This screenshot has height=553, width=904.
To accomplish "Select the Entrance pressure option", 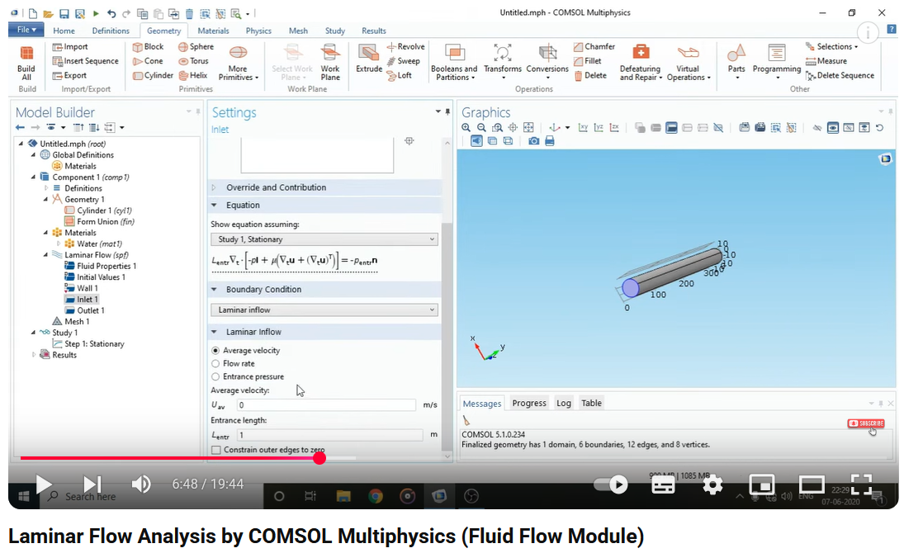I will tap(216, 376).
